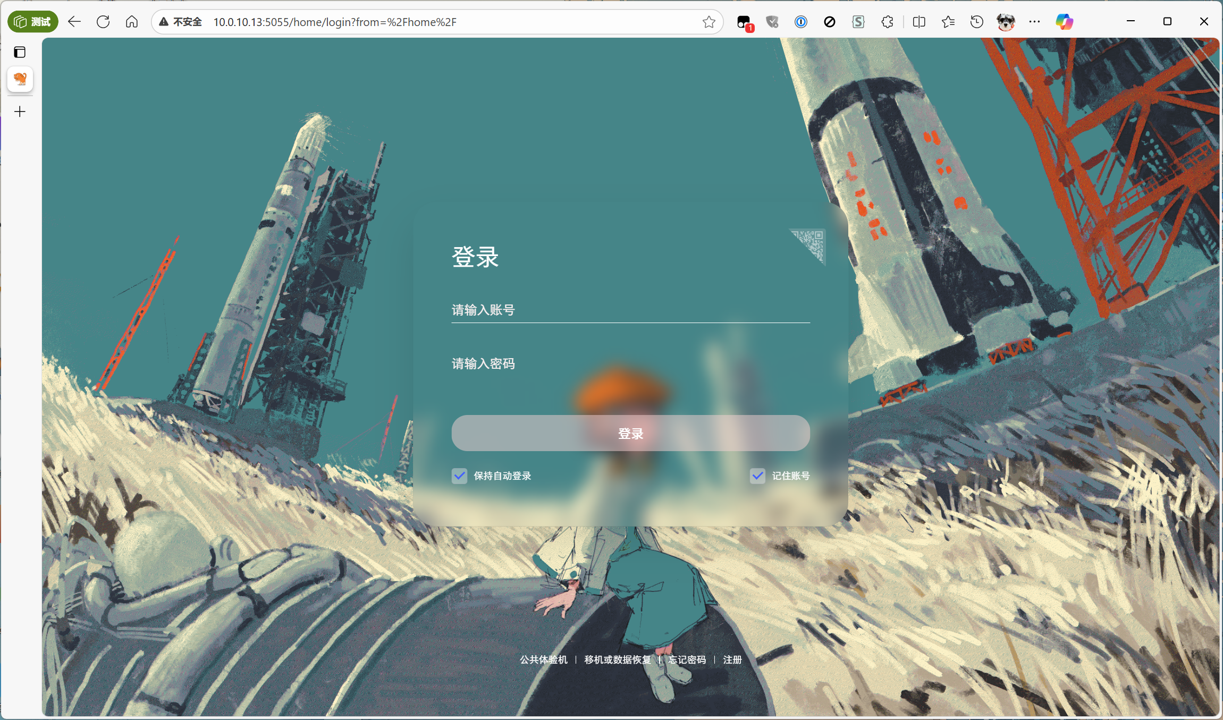
Task: Open the extension showing notification badge 1
Action: click(x=744, y=21)
